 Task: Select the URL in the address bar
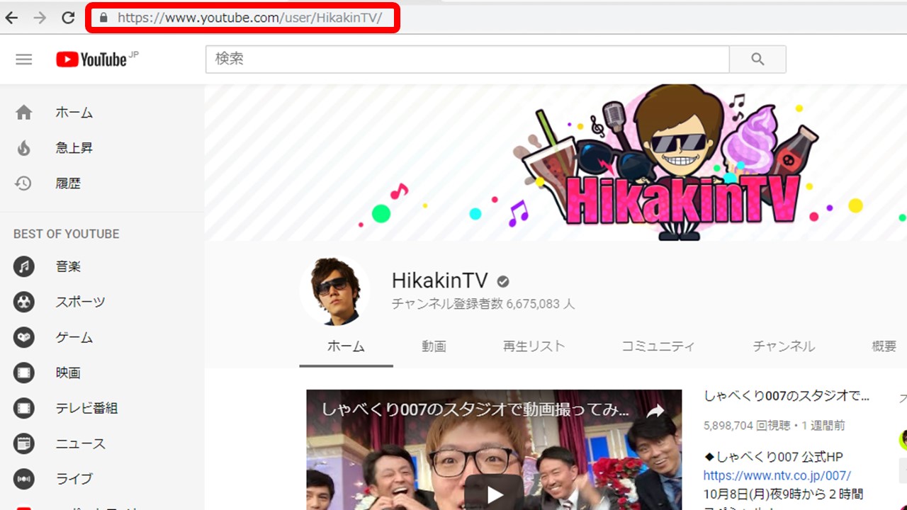249,18
